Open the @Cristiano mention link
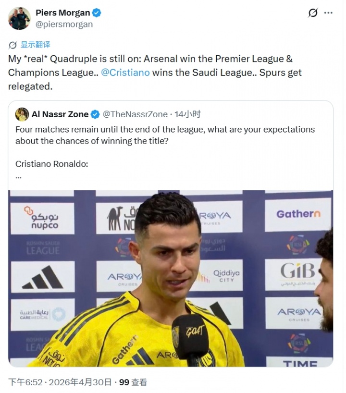The width and height of the screenshot is (346, 393). point(125,73)
